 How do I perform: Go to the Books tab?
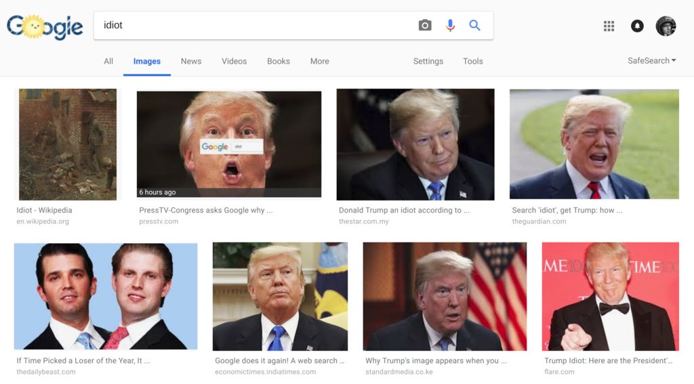point(278,61)
